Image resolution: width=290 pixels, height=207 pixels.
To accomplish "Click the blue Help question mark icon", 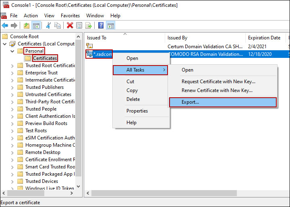I will [x=101, y=26].
